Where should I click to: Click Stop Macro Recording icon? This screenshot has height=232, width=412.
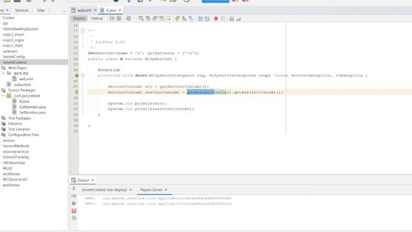click(x=223, y=19)
